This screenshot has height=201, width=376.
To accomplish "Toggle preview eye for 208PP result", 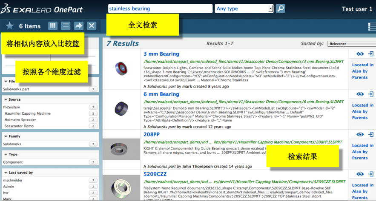I will tap(360, 134).
